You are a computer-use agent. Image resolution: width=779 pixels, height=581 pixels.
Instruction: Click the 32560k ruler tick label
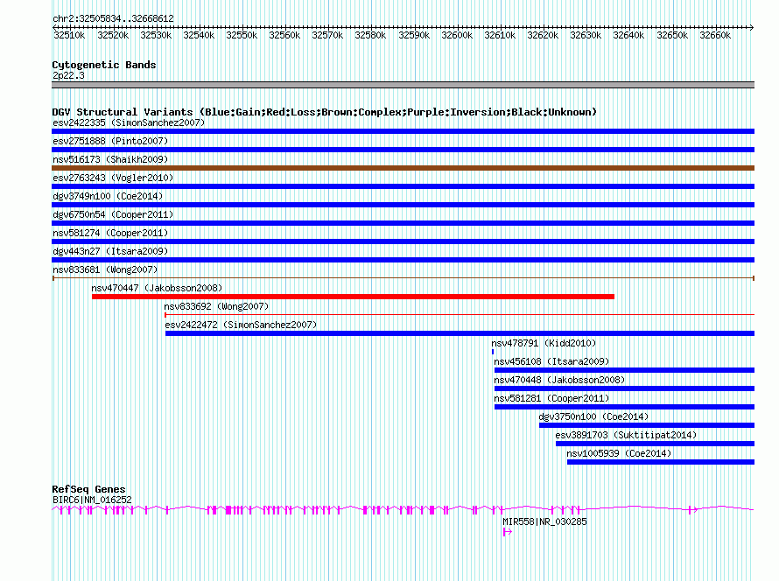(x=284, y=35)
